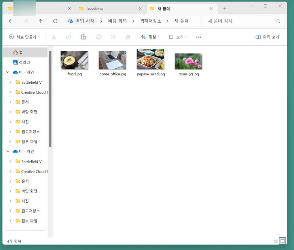Image resolution: width=294 pixels, height=250 pixels.
Task: Click the 새 폴더 breadcrumb
Action: [x=181, y=21]
